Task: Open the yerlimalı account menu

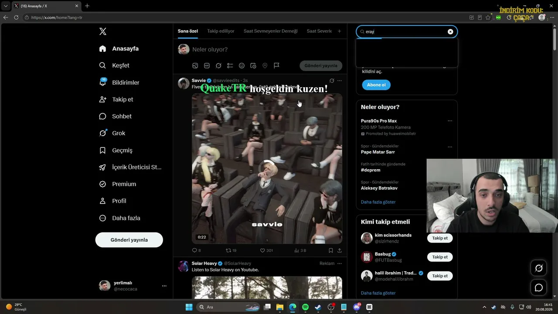Action: pyautogui.click(x=133, y=286)
